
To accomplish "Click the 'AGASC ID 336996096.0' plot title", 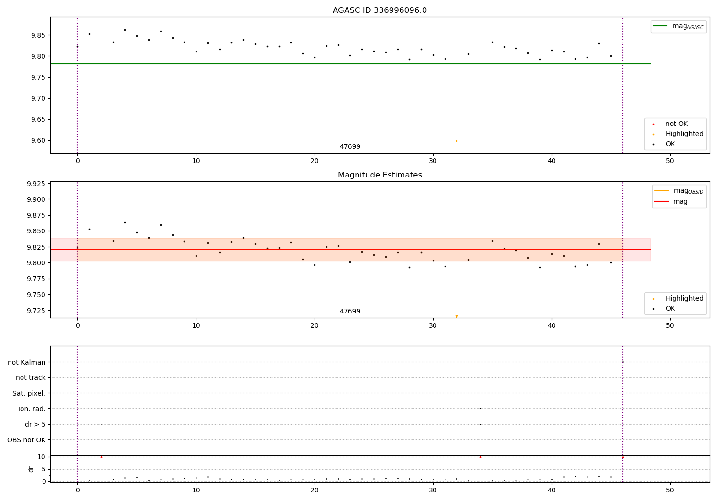I will (380, 10).
